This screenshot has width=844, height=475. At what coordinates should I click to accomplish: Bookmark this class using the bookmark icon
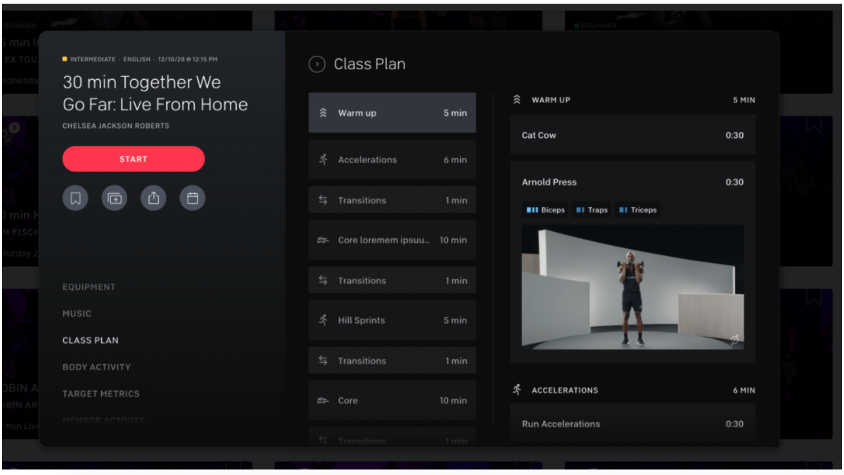[x=75, y=197]
